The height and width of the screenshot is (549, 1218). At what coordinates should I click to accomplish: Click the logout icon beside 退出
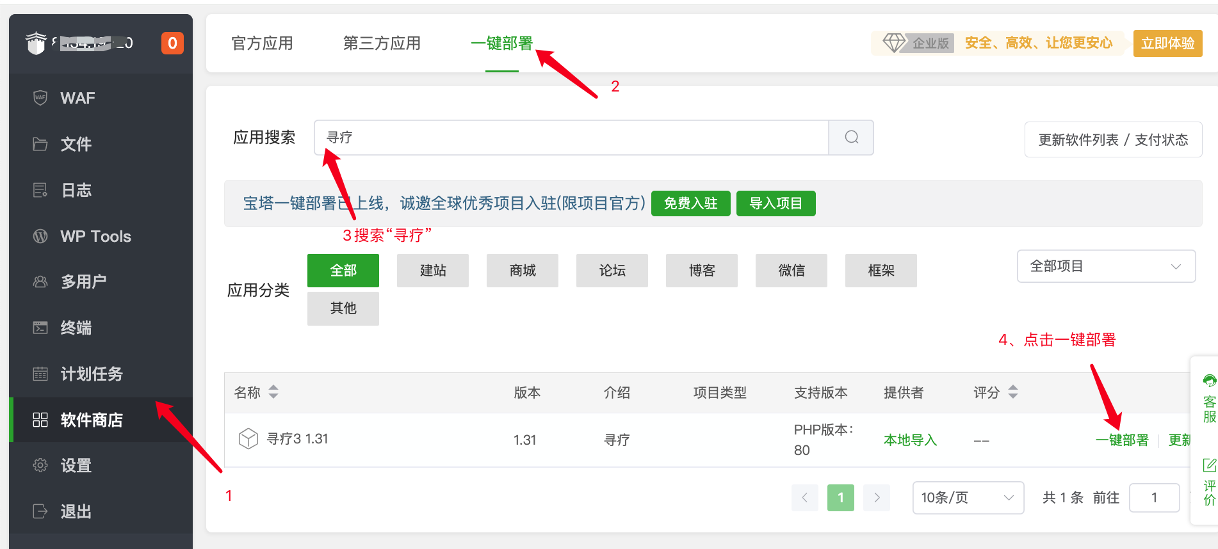coord(40,511)
